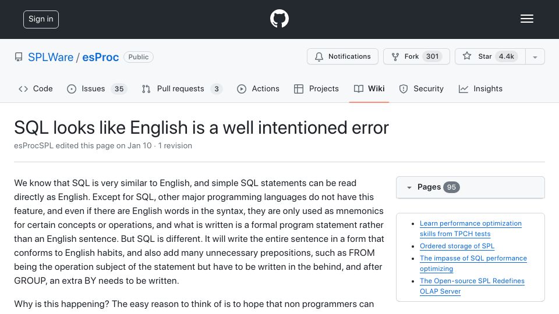The height and width of the screenshot is (314, 559).
Task: Star the esProc repository
Action: click(x=490, y=56)
